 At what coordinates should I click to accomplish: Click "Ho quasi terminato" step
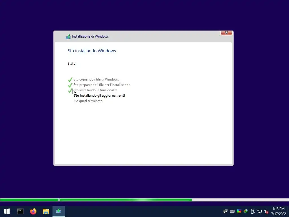[x=88, y=101]
